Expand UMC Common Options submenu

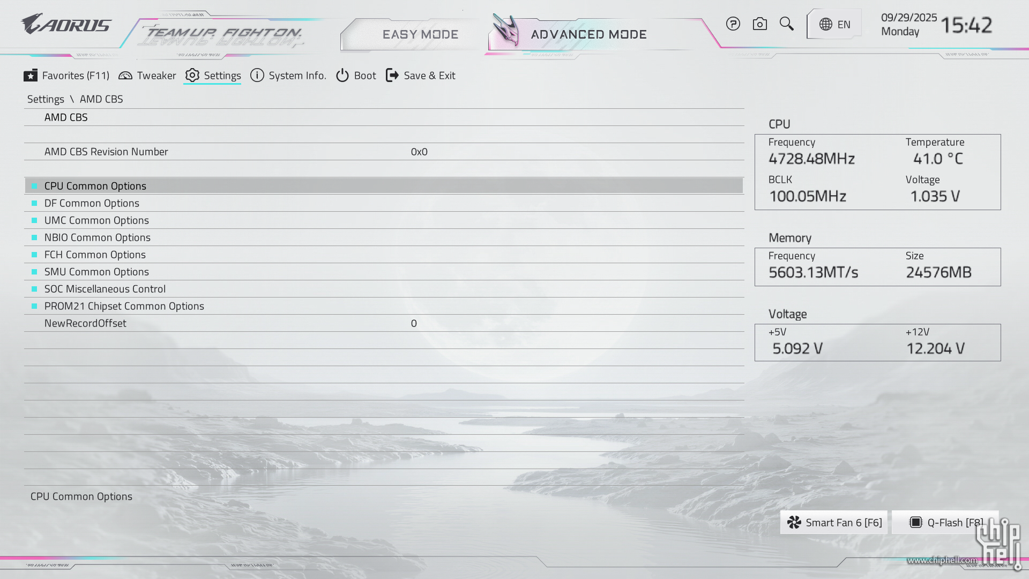click(x=96, y=220)
